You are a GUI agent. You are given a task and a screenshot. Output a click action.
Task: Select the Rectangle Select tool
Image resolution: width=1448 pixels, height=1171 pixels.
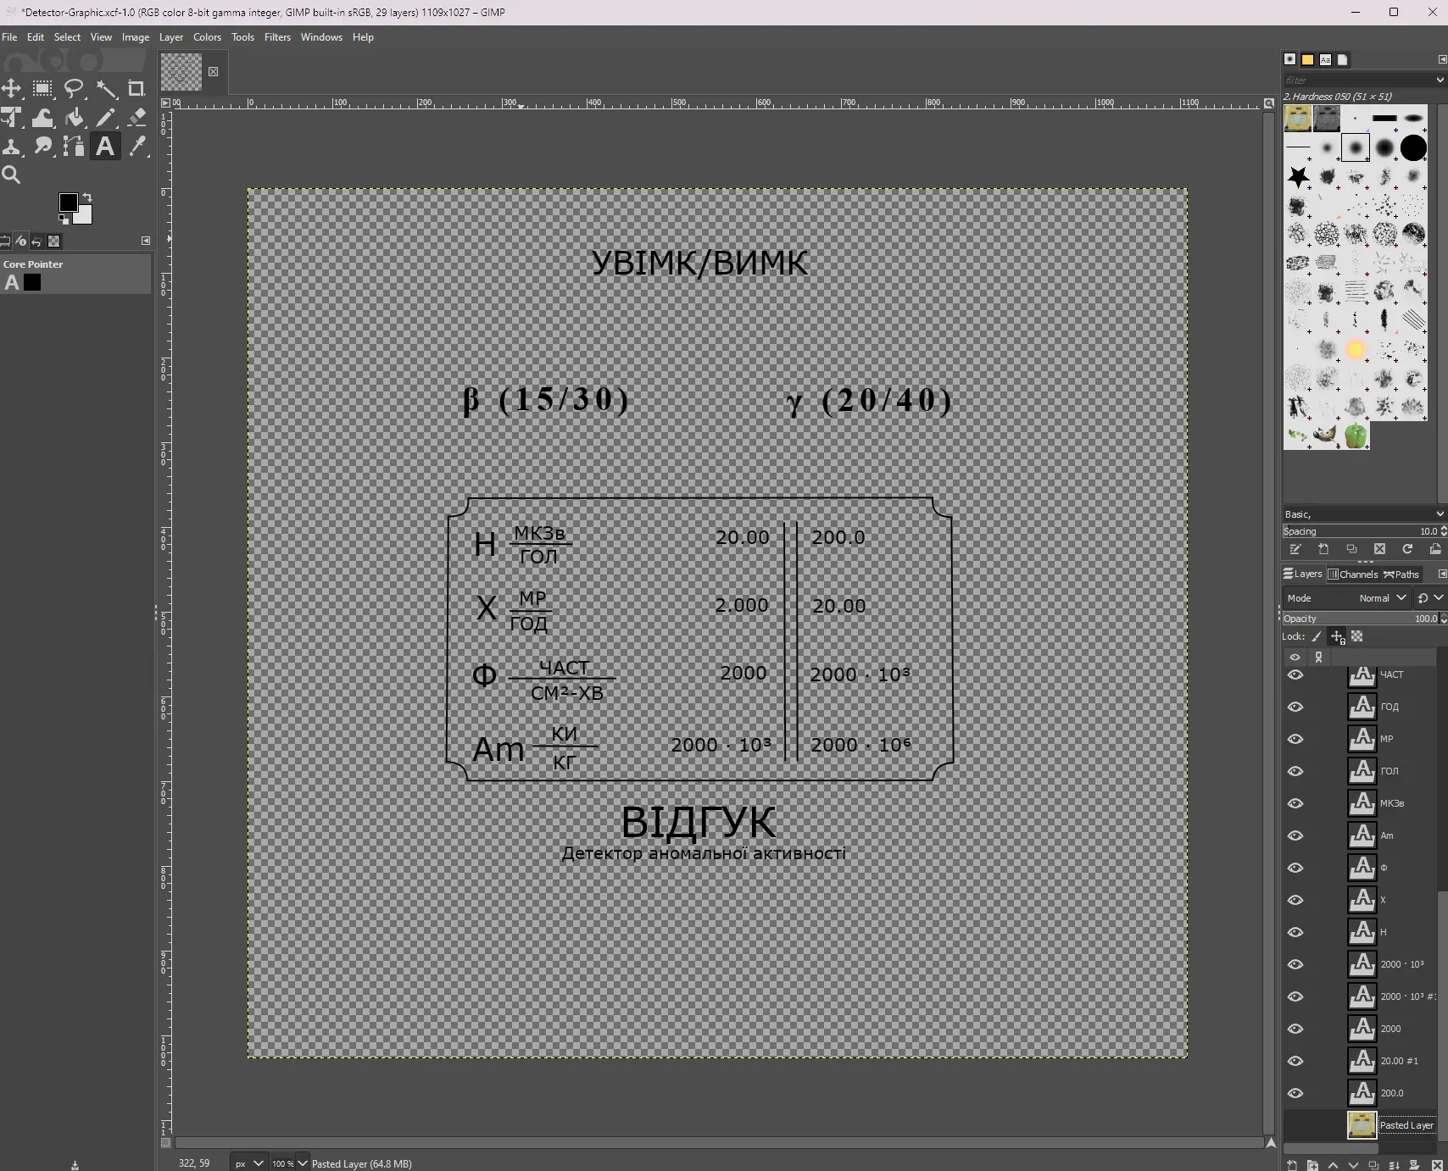[42, 89]
